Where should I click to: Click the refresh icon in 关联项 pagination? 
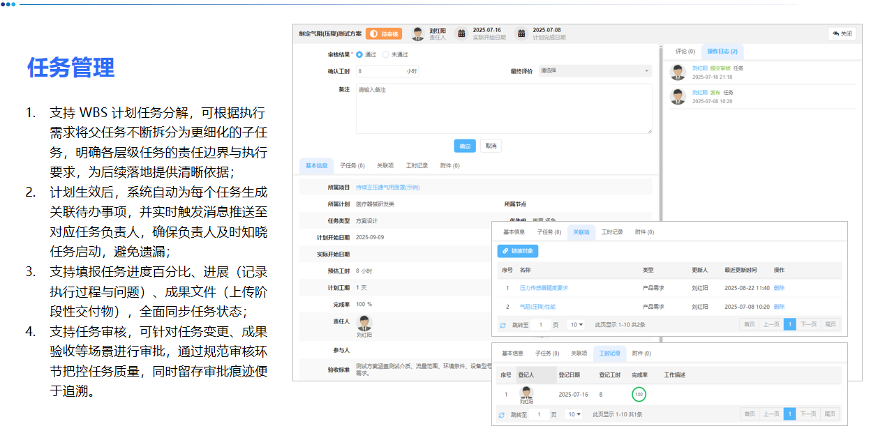tap(502, 325)
